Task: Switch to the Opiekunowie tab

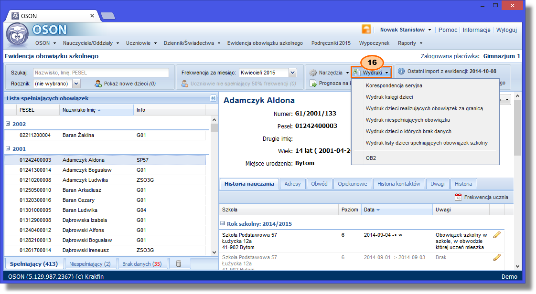Action: coord(352,184)
